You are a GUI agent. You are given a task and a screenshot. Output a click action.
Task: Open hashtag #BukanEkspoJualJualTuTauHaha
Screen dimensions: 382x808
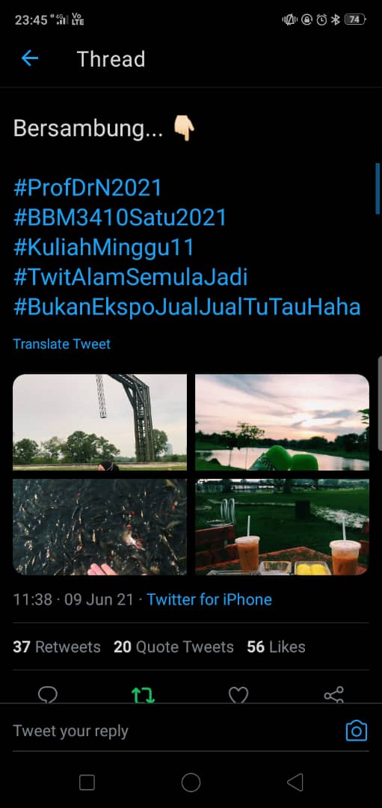coord(187,307)
